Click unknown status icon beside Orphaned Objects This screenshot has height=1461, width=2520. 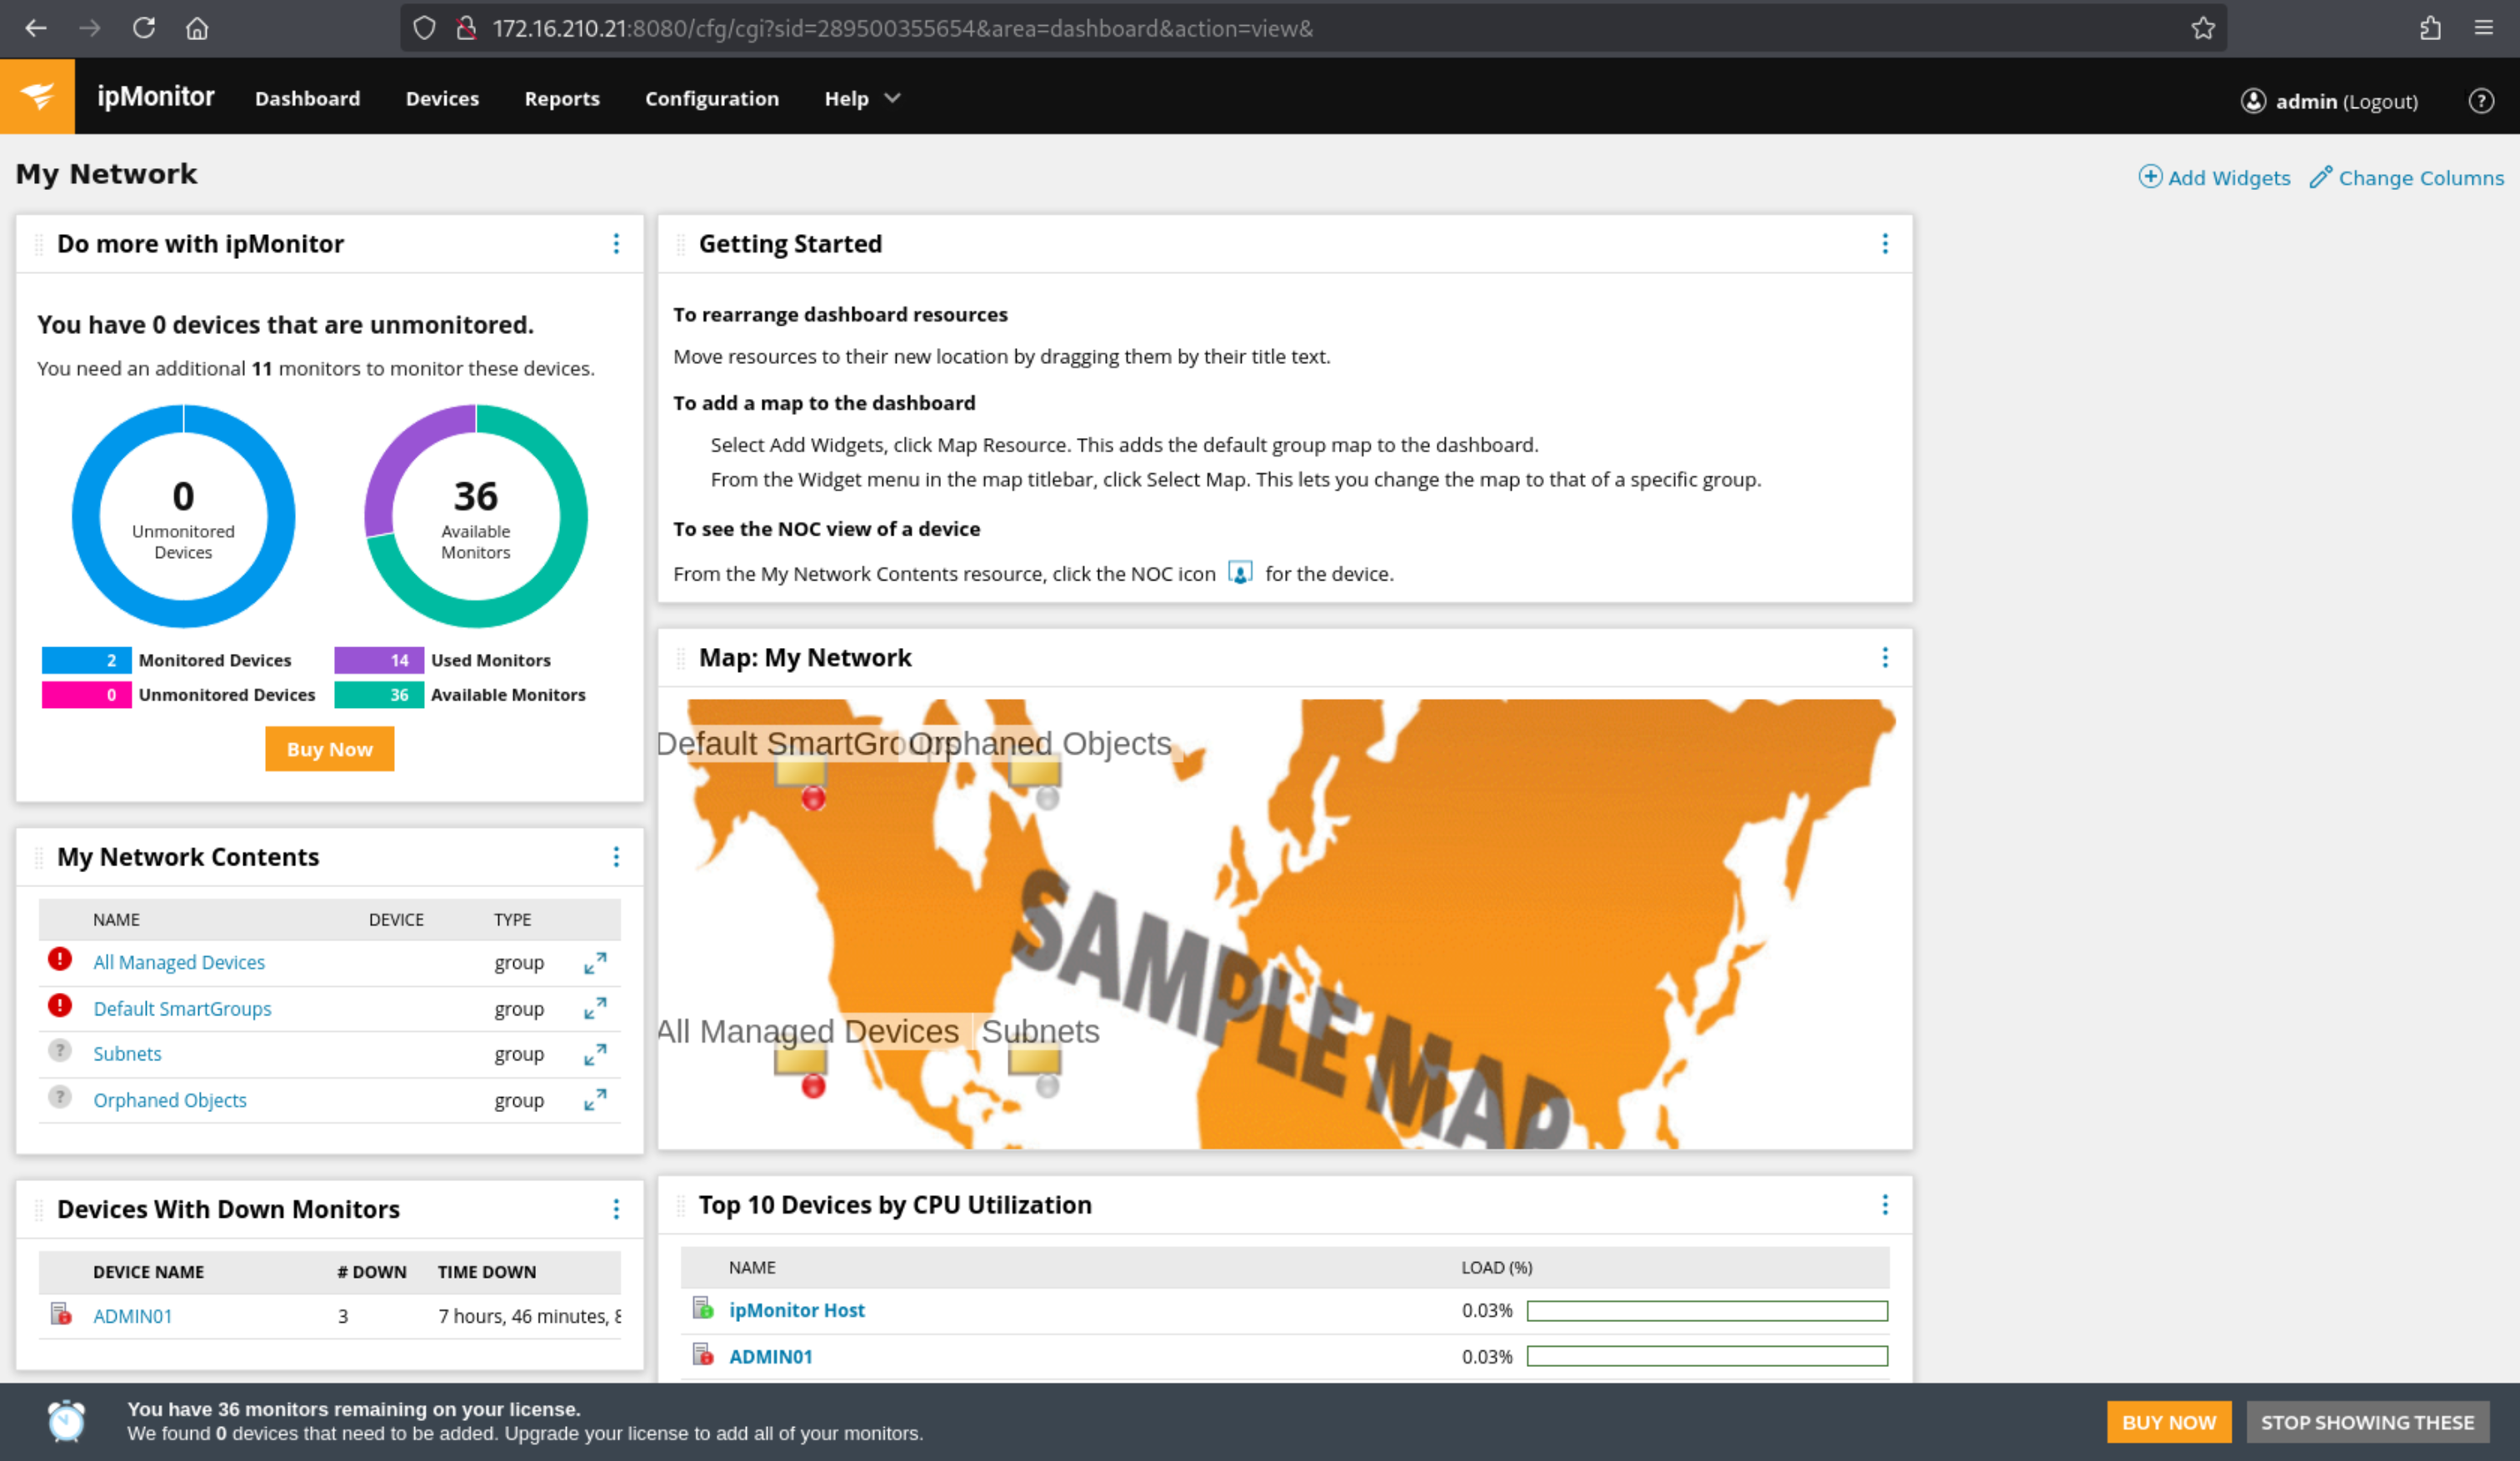[60, 1097]
